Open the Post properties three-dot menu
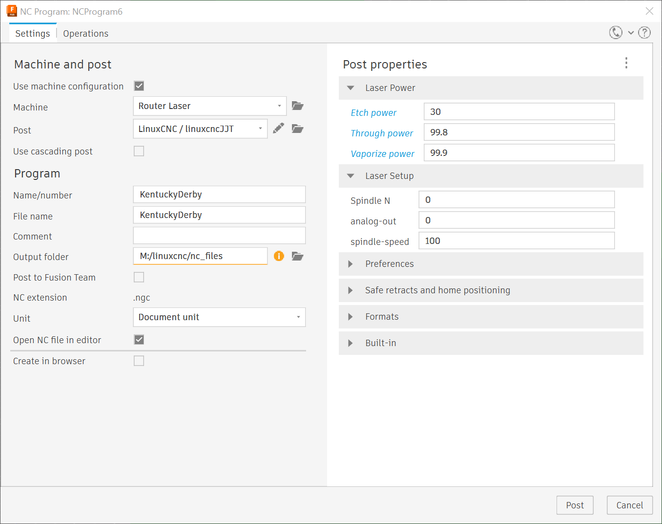This screenshot has width=662, height=524. (626, 63)
